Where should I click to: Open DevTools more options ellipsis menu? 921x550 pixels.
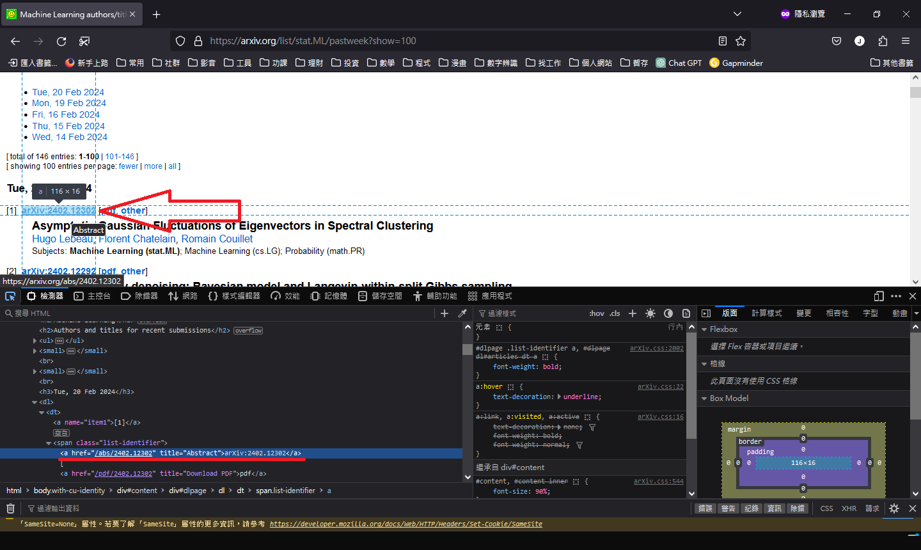coord(896,296)
